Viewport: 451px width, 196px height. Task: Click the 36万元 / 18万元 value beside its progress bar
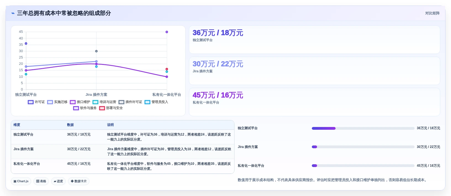pos(428,128)
